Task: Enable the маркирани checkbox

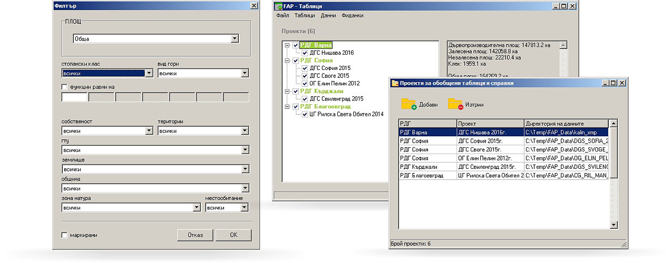Action: click(x=64, y=235)
